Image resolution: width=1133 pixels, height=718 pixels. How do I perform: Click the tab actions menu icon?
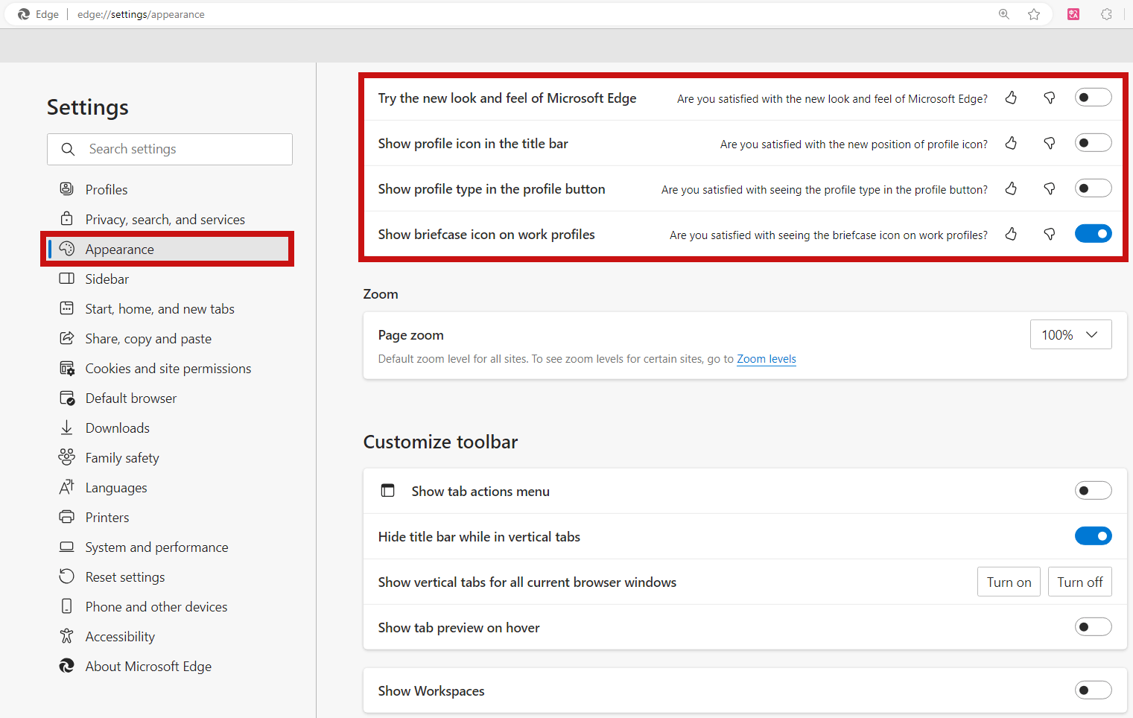(x=387, y=490)
